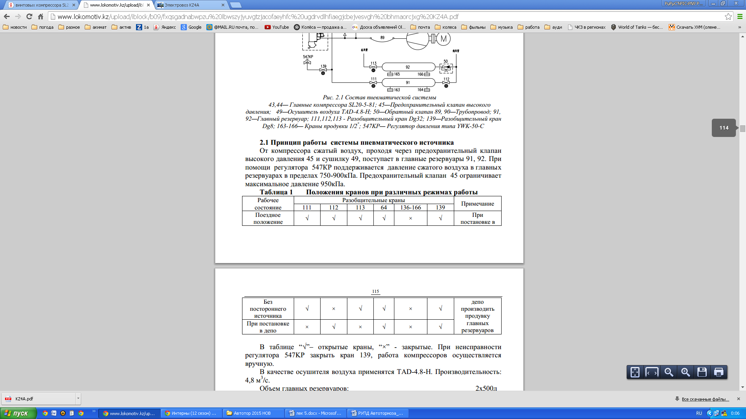Open a new browser tab
746x419 pixels.
pos(236,5)
